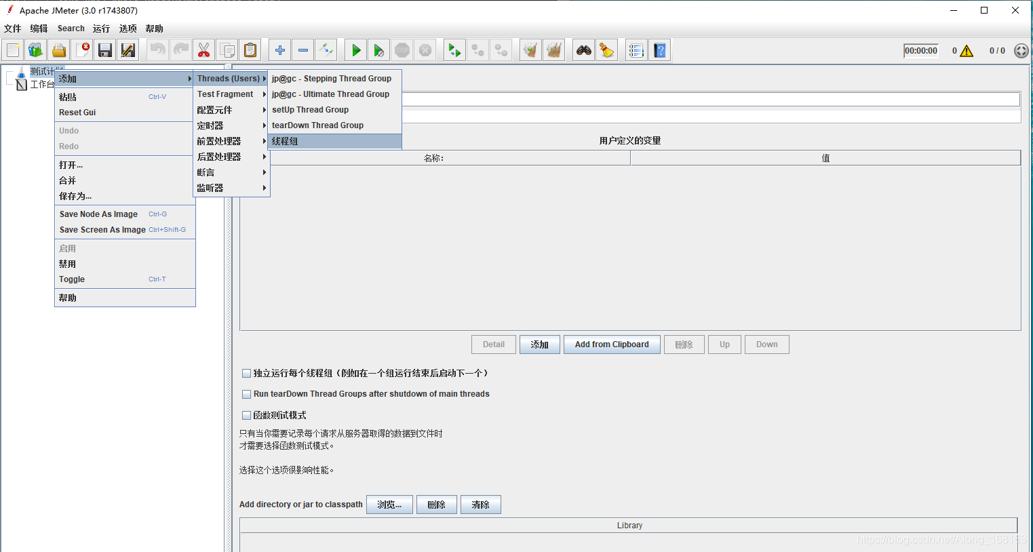Image resolution: width=1033 pixels, height=552 pixels.
Task: Enable run each thread group separately checkbox
Action: click(247, 373)
